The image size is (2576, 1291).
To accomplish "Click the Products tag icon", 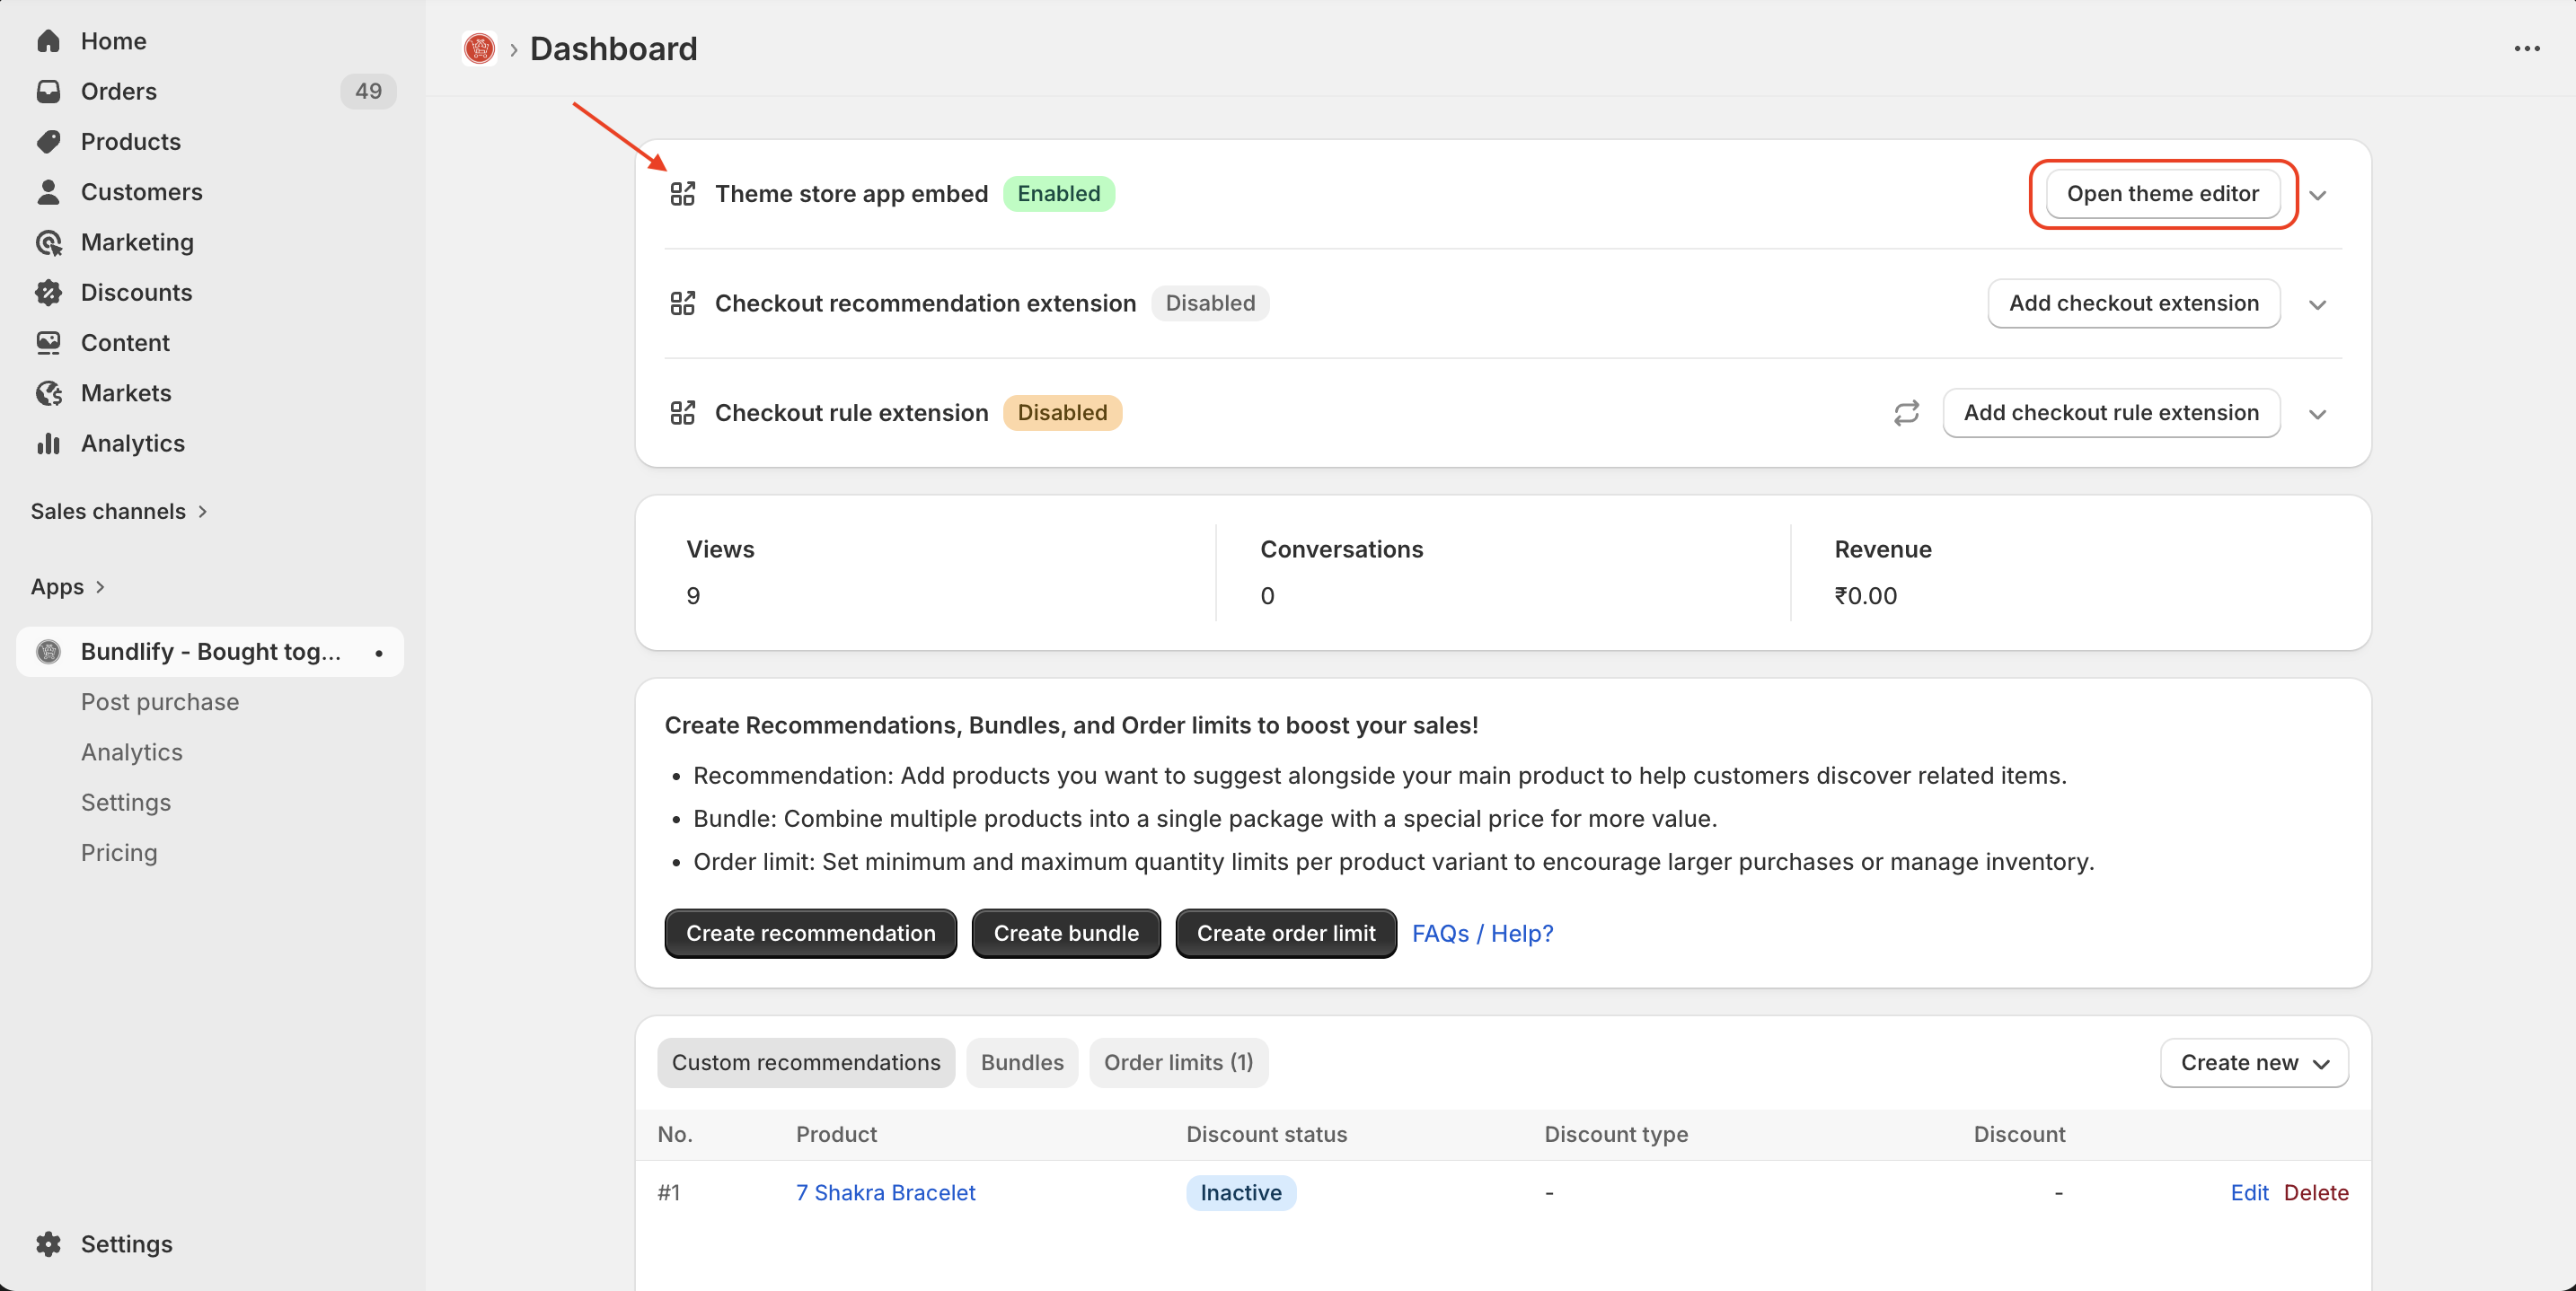I will click(48, 141).
